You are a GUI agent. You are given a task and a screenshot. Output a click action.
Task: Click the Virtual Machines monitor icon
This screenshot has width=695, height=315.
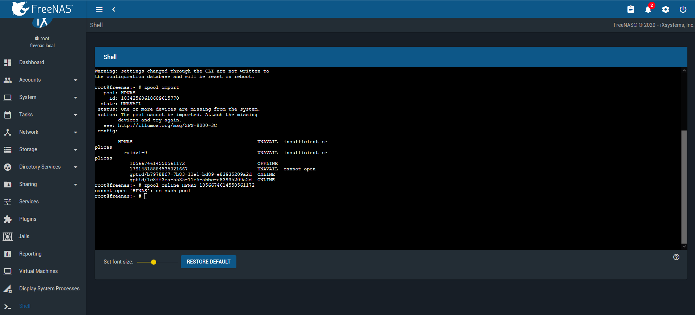point(8,271)
